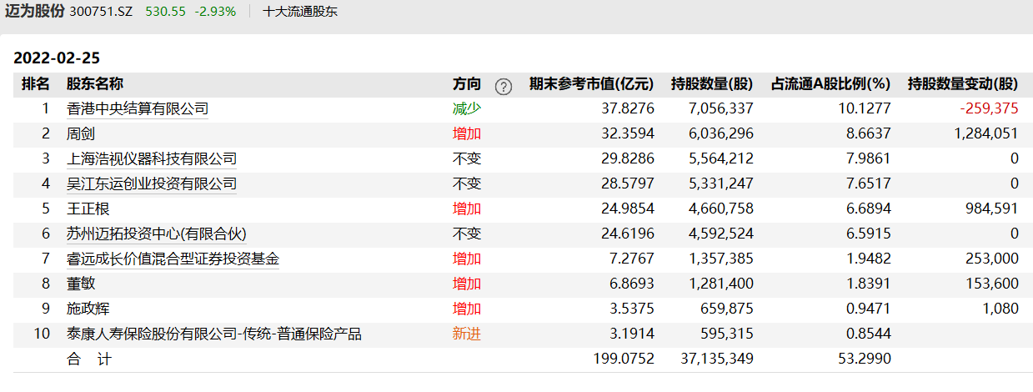1033x392 pixels.
Task: Click the 方向 column header
Action: coord(467,84)
